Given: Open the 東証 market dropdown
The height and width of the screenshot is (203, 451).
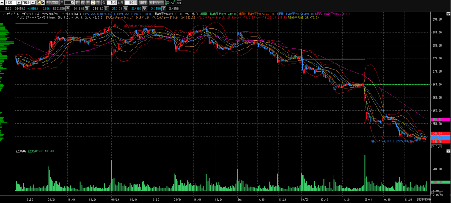Looking at the screenshot, I should 33,3.
